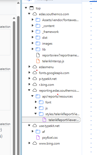The image size is (97, 155).
Task: Click the cloud icon beside r.bing.com
Action: tap(35, 85)
